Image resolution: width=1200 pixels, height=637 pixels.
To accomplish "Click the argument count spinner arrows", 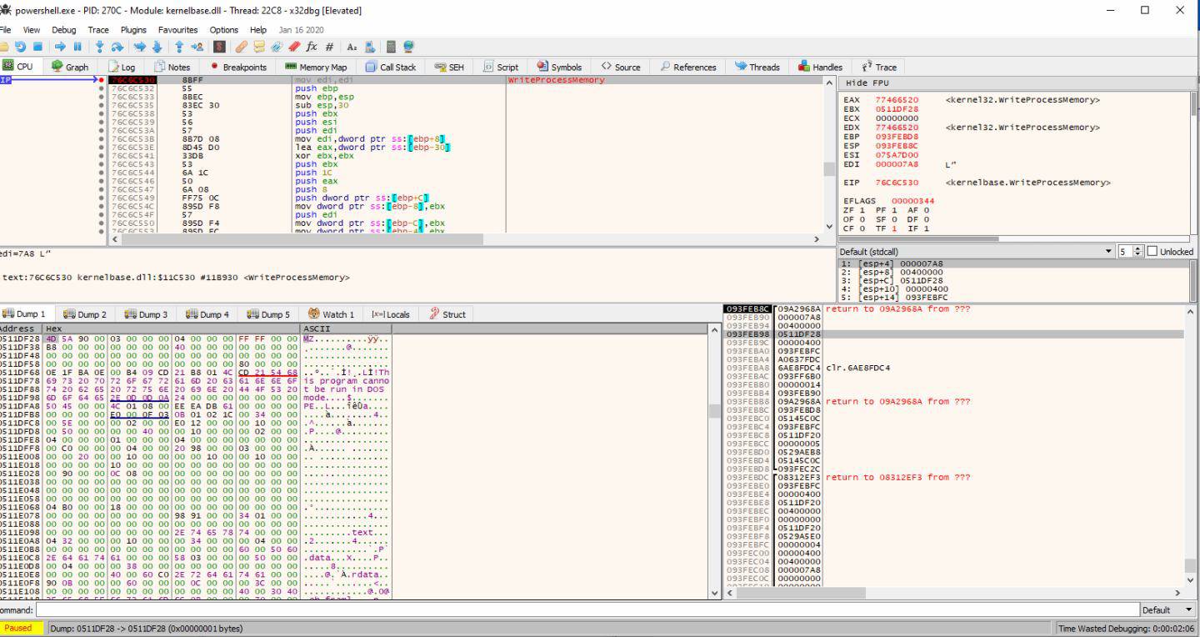I will coord(1137,252).
